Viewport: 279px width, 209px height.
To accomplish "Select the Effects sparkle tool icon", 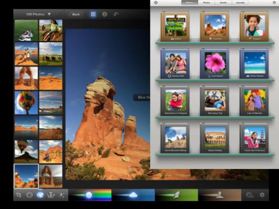I will 62,195.
